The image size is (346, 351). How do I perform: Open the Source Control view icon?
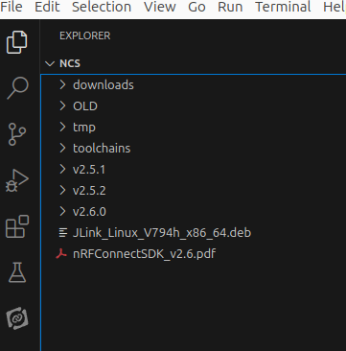[x=16, y=134]
